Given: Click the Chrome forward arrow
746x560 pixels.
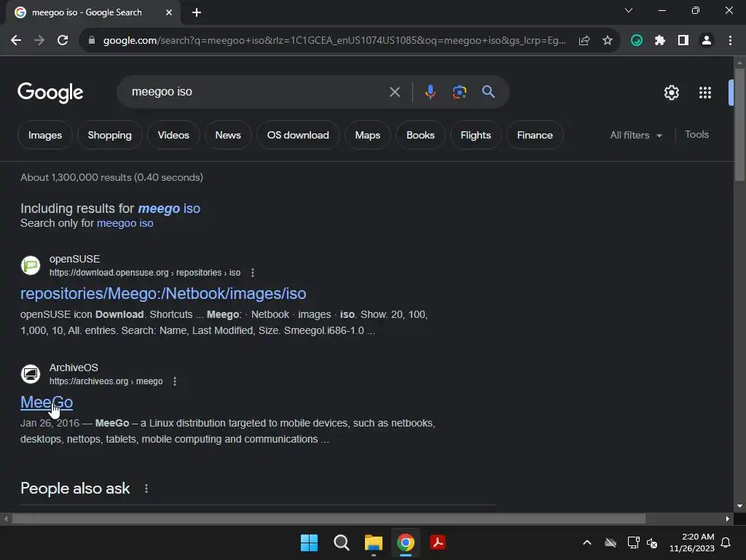Looking at the screenshot, I should 39,41.
